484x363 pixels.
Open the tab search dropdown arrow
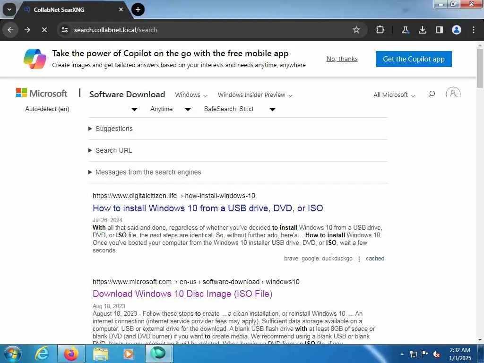[x=9, y=9]
